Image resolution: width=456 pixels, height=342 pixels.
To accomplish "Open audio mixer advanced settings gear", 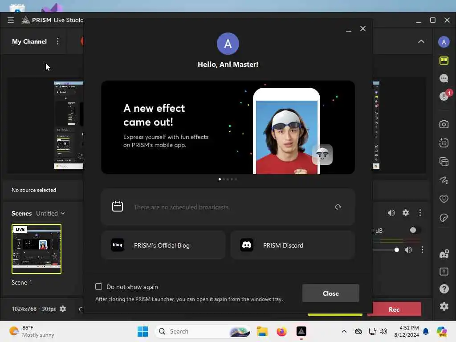I will pyautogui.click(x=406, y=213).
